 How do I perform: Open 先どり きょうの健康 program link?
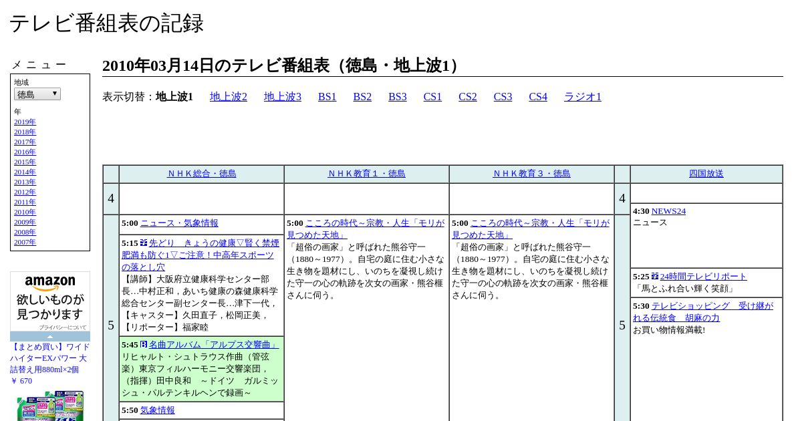(200, 255)
